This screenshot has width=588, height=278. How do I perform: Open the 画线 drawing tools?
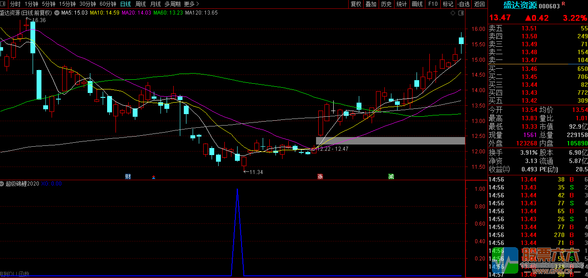coord(417,4)
